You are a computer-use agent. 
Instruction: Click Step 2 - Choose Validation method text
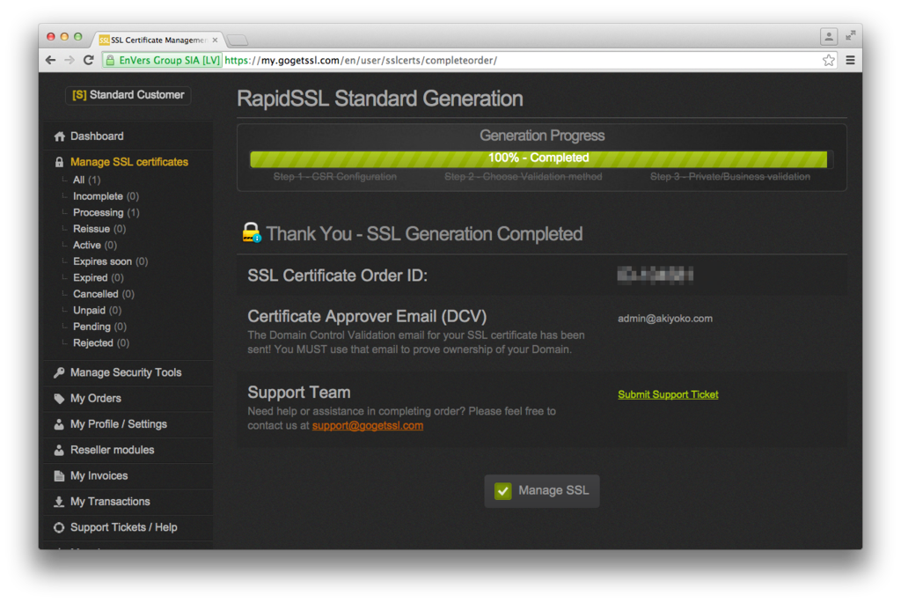(x=523, y=176)
